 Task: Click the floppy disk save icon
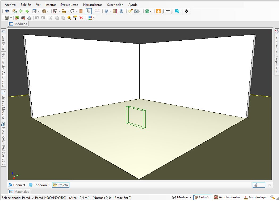pyautogui.click(x=7, y=18)
